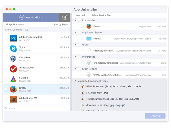171x128 pixels.
Task: Click the Skype app icon
Action: click(13, 48)
